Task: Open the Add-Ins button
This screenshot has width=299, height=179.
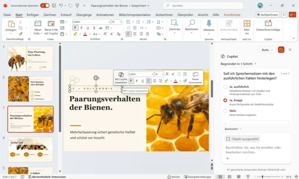Action: pos(247,27)
